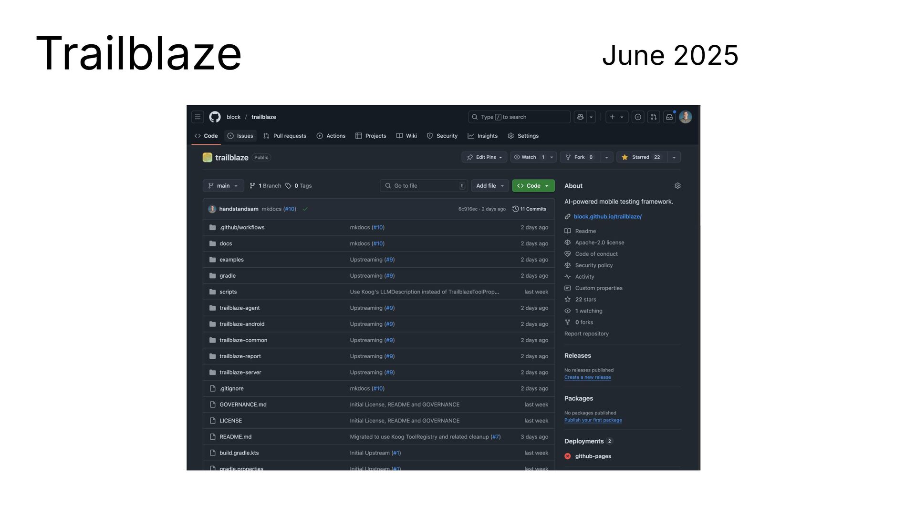Open the Wiki tab
Viewport: 916px width, 515px height.
click(x=406, y=136)
